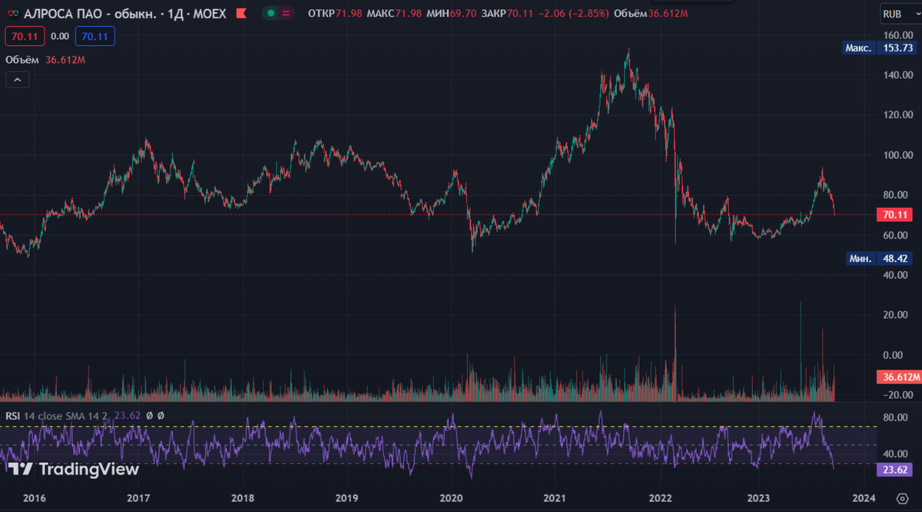Click the RSI value label 23.62 on scale
This screenshot has width=922, height=512.
pos(893,469)
